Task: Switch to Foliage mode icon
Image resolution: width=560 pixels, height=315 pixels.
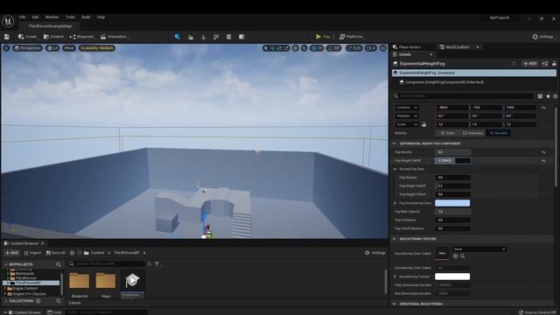Action: pos(204,37)
